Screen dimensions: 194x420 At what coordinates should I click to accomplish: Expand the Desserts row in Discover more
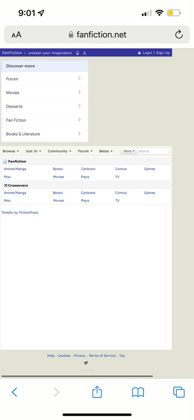45,106
